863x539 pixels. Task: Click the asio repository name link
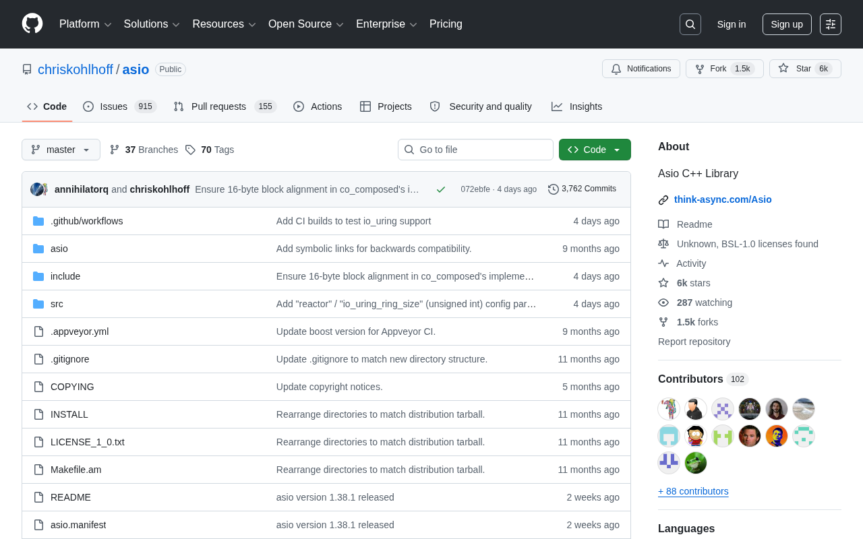136,69
